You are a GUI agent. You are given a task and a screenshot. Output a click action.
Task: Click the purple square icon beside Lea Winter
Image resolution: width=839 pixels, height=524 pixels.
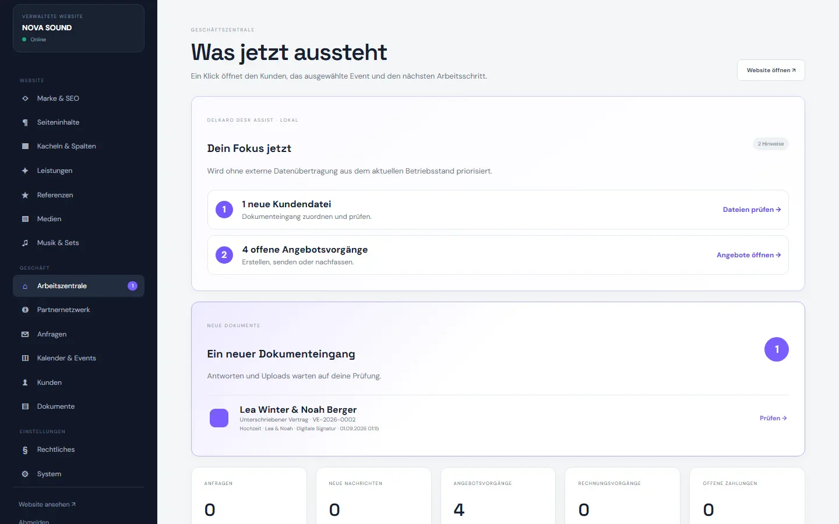219,418
